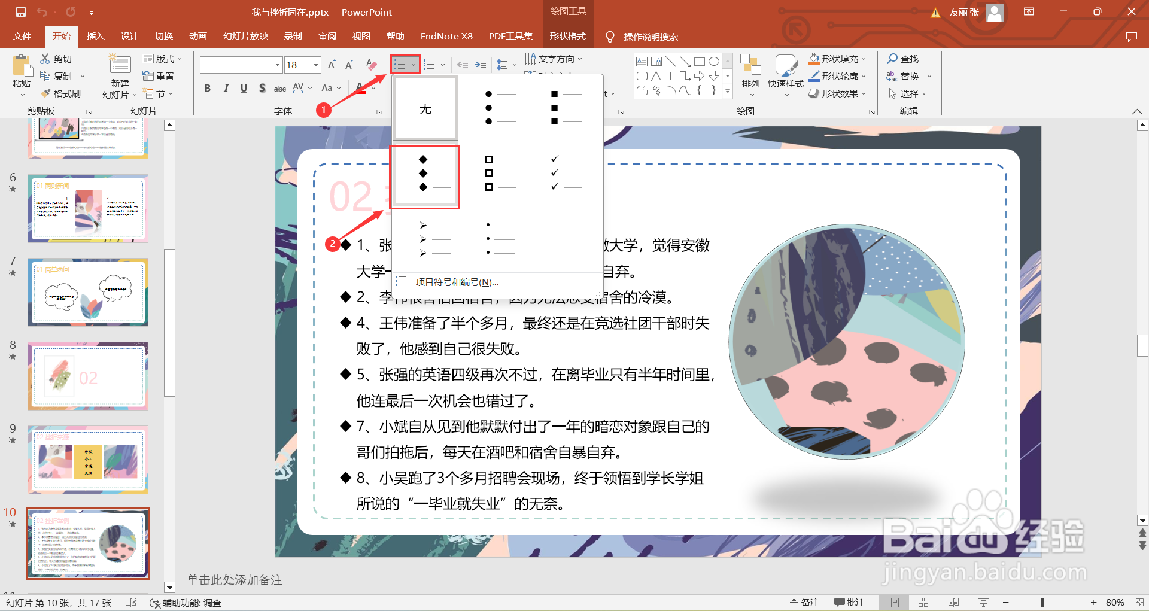Image resolution: width=1149 pixels, height=611 pixels.
Task: Toggle the Notes pane in status bar
Action: pos(804,603)
